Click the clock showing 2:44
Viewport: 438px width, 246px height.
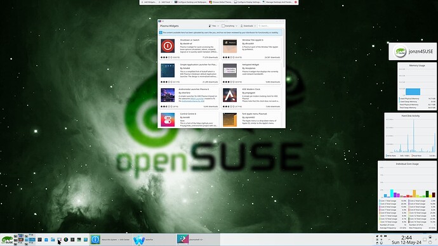tap(406, 238)
